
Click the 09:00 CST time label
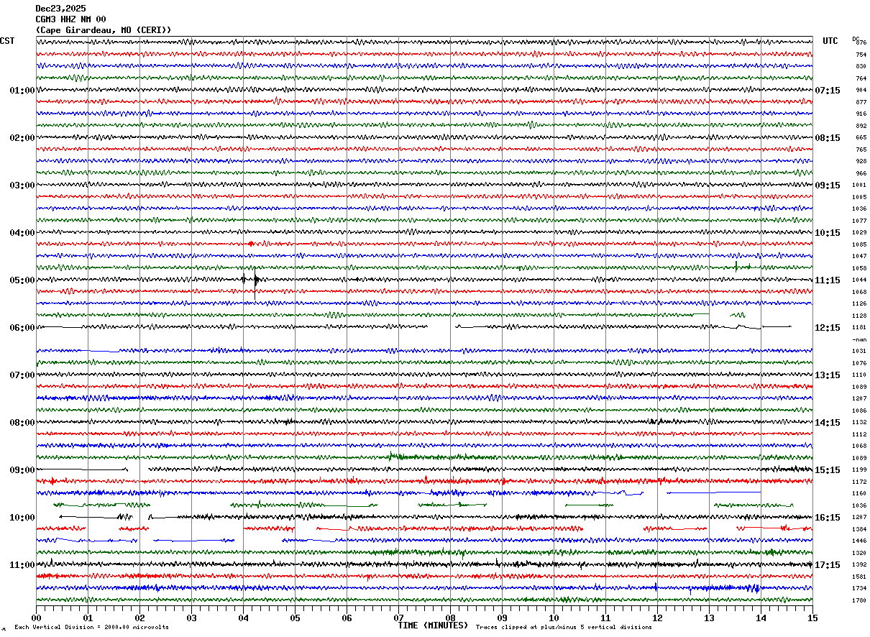pos(22,470)
